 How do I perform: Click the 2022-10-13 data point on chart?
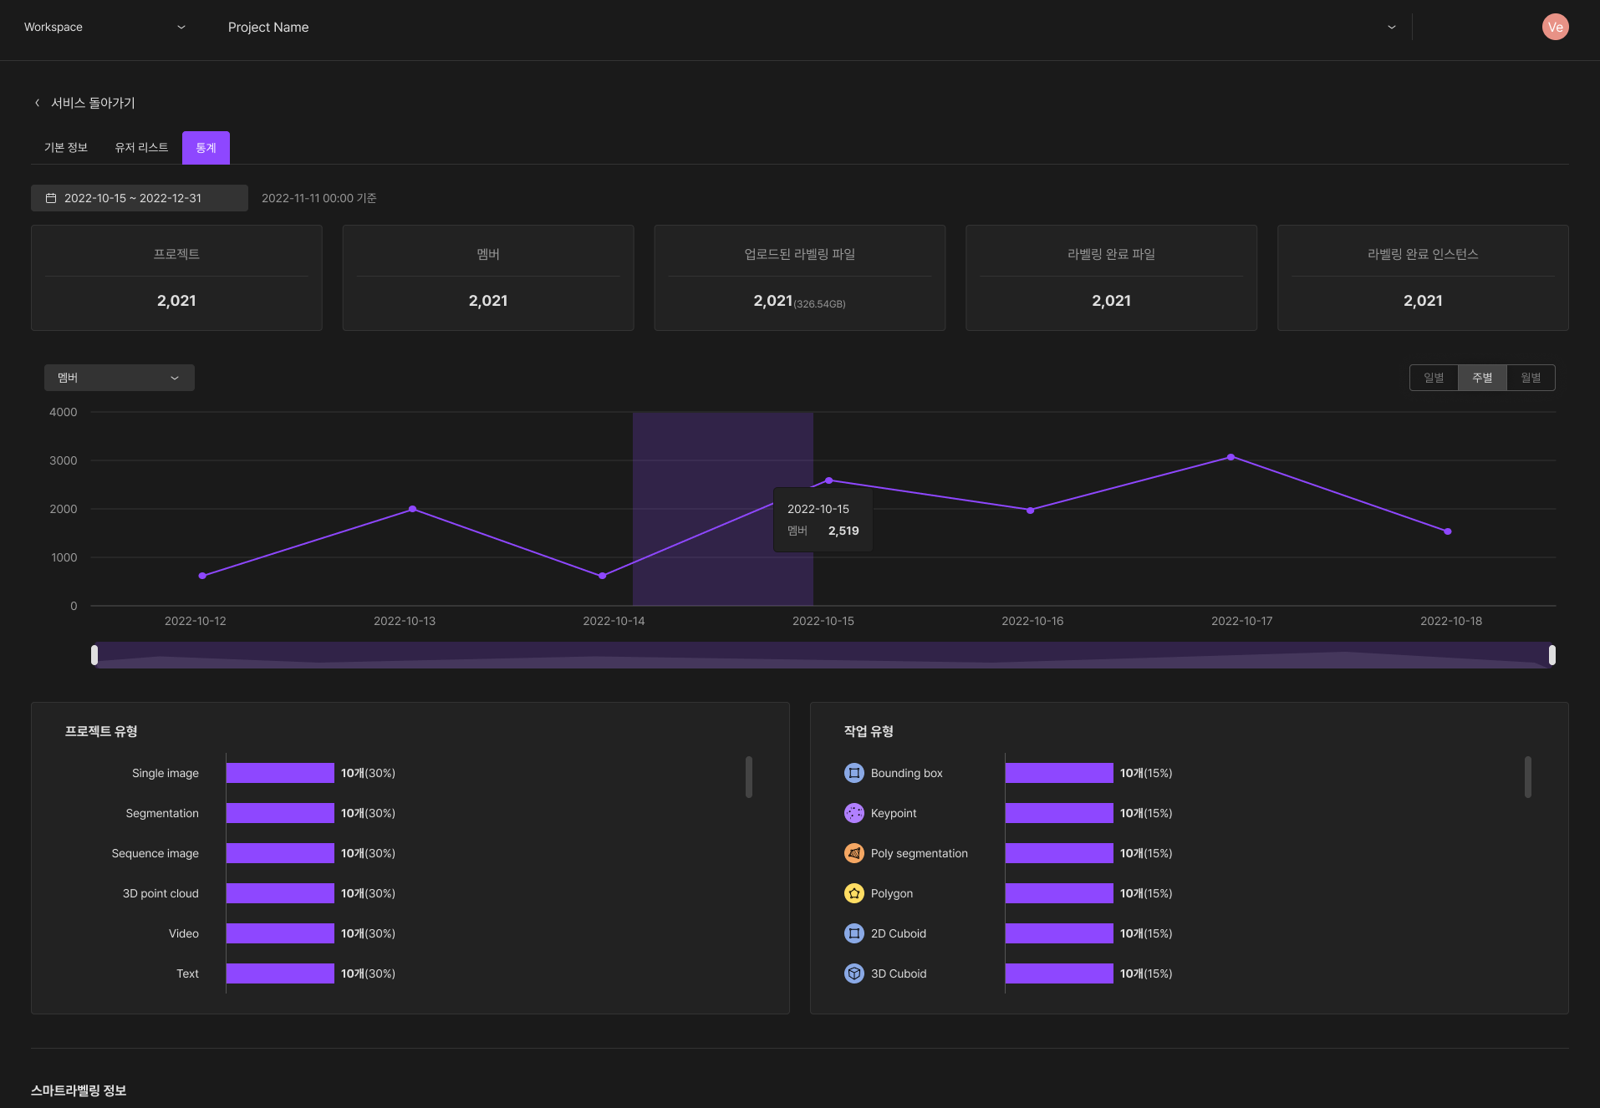pos(412,509)
